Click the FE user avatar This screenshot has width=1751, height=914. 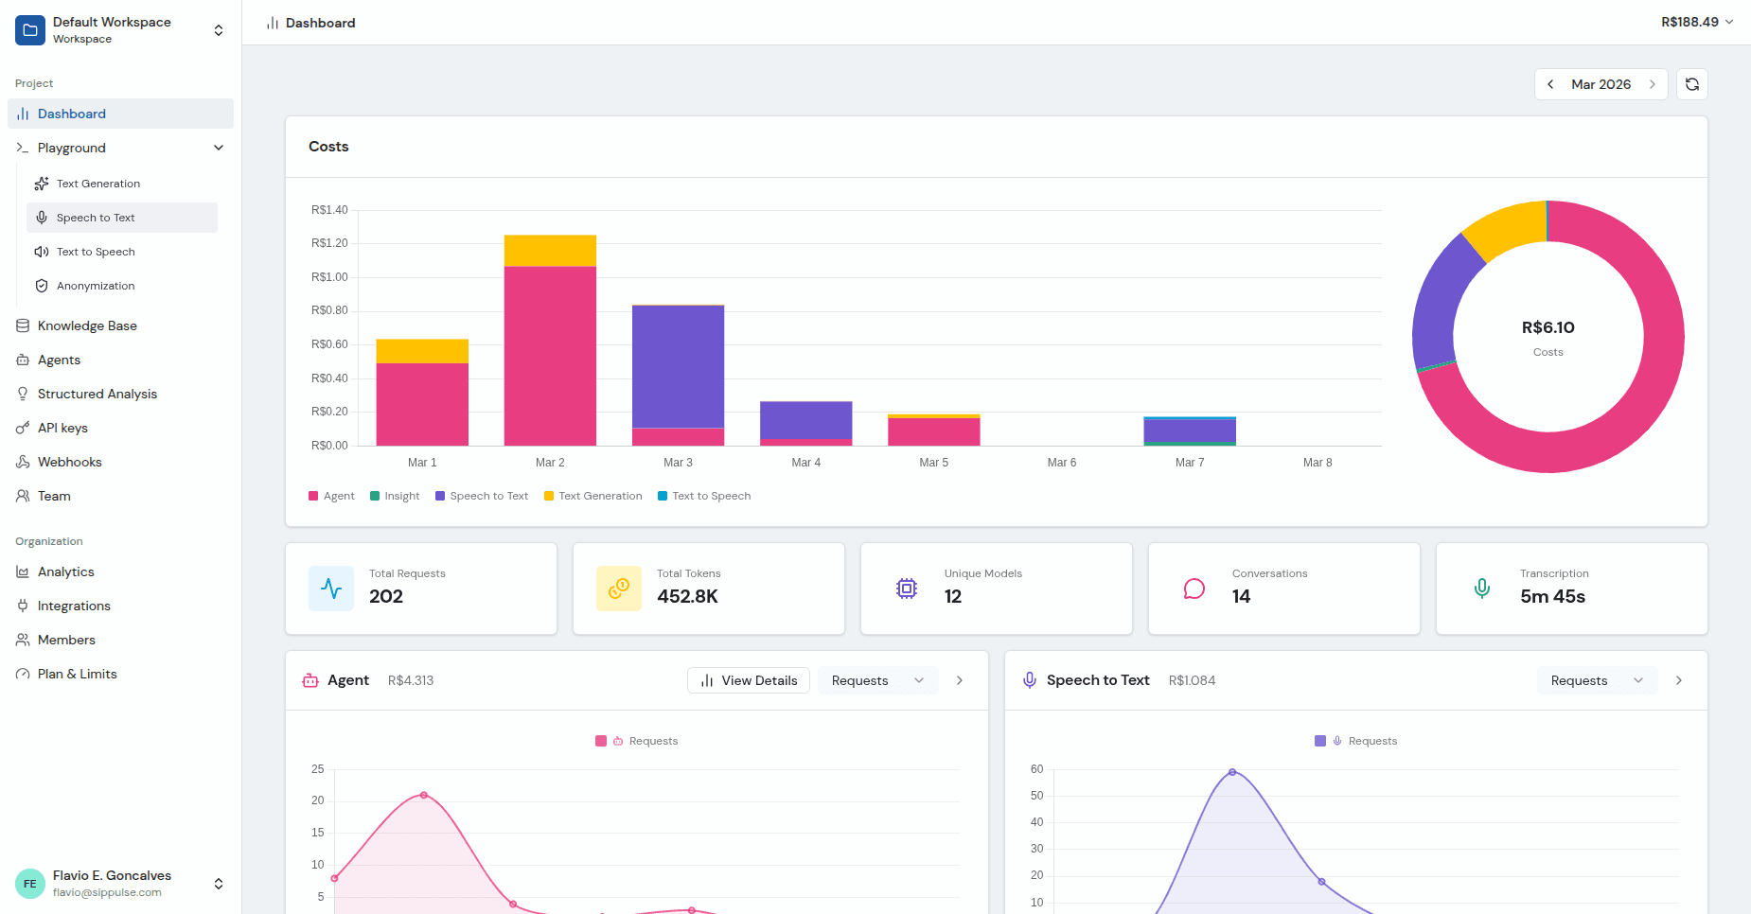click(x=30, y=884)
